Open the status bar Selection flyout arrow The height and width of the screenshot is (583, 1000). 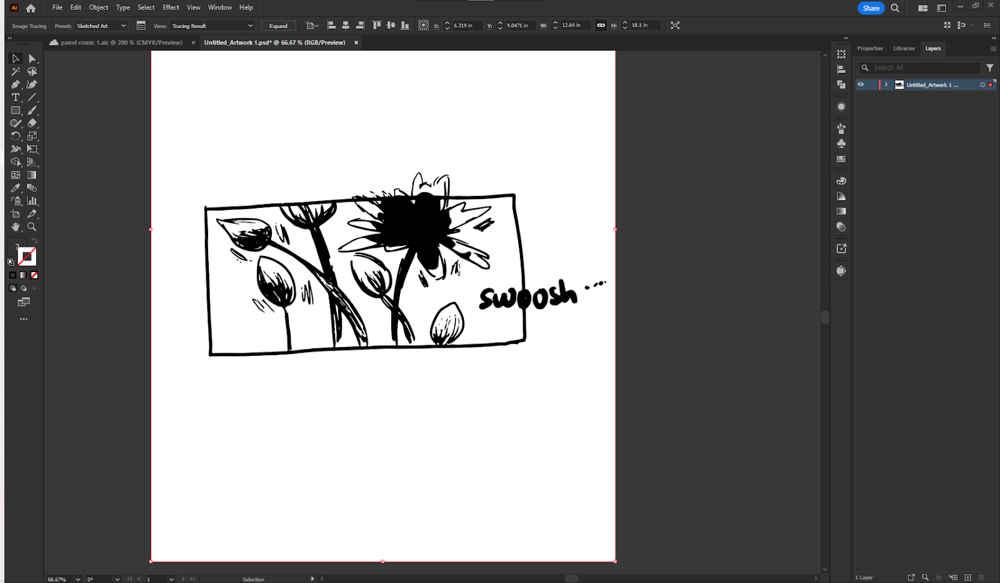click(x=312, y=579)
